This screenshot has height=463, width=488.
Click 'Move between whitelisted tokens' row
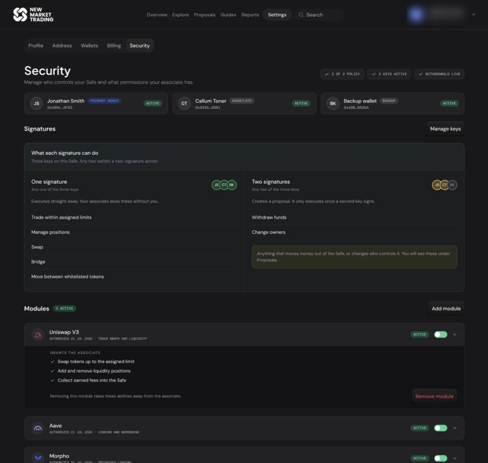[134, 276]
